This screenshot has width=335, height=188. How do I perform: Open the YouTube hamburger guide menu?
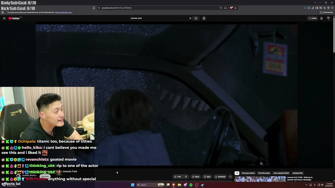click(x=4, y=18)
